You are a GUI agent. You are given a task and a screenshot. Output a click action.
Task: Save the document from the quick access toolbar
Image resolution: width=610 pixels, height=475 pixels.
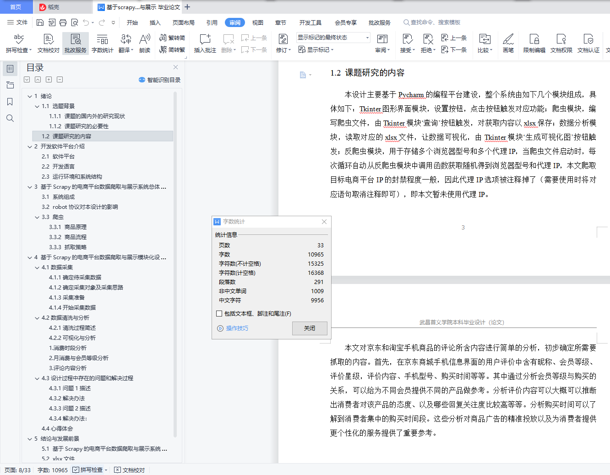[40, 22]
